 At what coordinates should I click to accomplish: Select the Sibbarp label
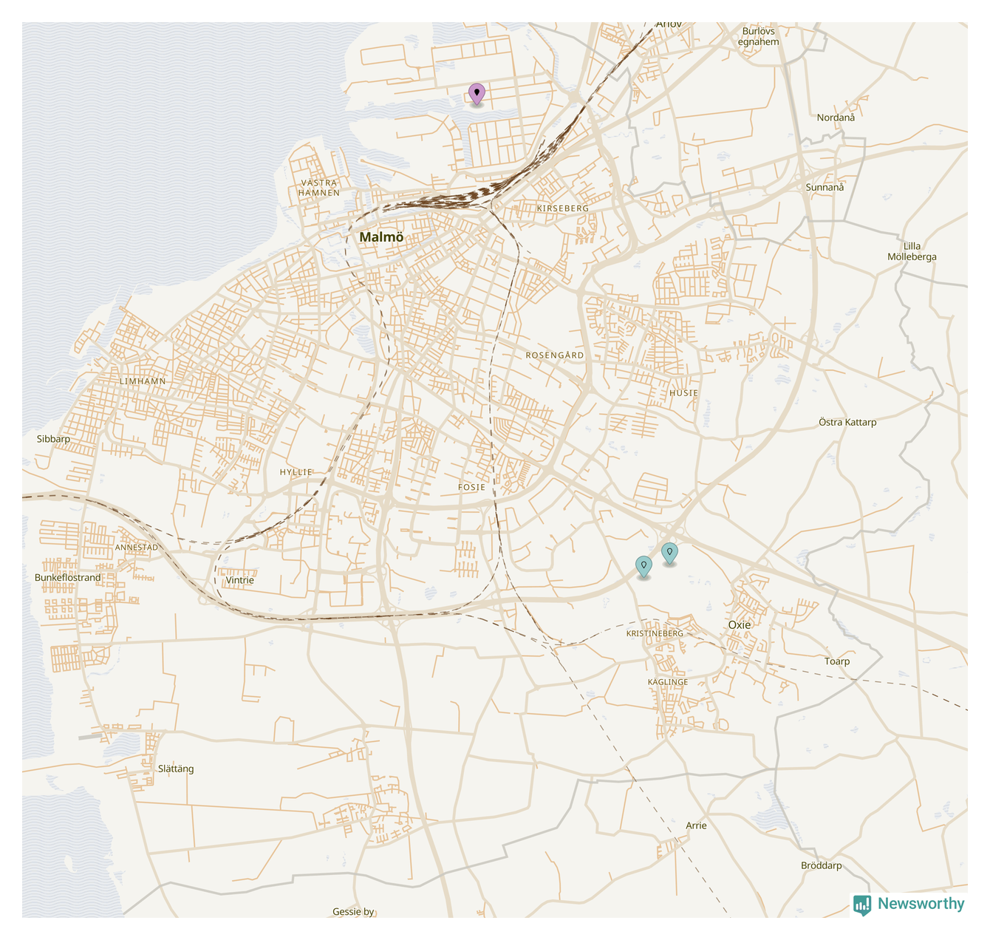(54, 439)
